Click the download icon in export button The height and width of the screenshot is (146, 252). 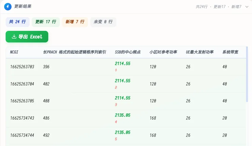(14, 36)
